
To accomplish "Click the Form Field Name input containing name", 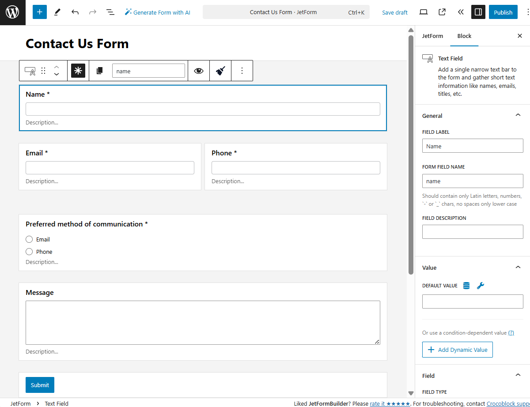I will pyautogui.click(x=473, y=181).
